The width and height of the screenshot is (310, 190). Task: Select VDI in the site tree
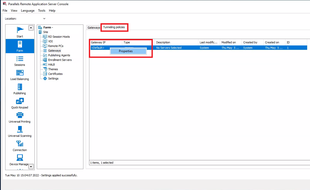[x=50, y=41]
